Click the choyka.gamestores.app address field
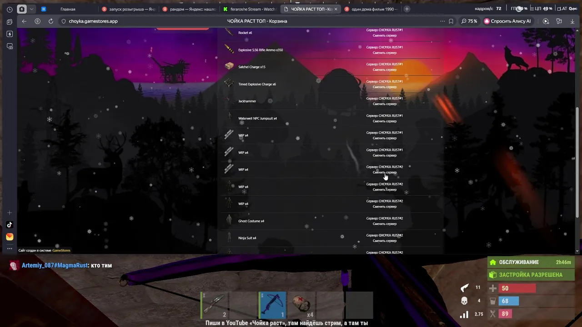This screenshot has width=582, height=327. tap(93, 21)
